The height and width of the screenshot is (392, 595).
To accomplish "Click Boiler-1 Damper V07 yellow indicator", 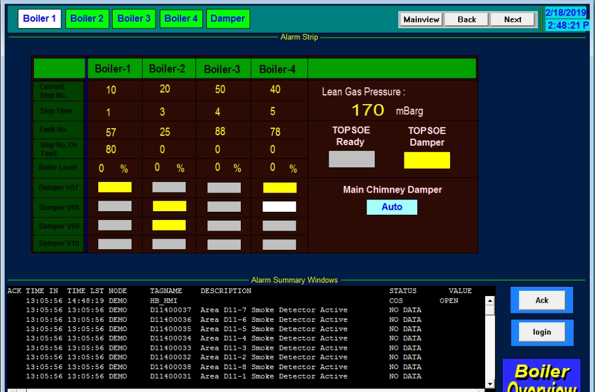I will pyautogui.click(x=115, y=187).
